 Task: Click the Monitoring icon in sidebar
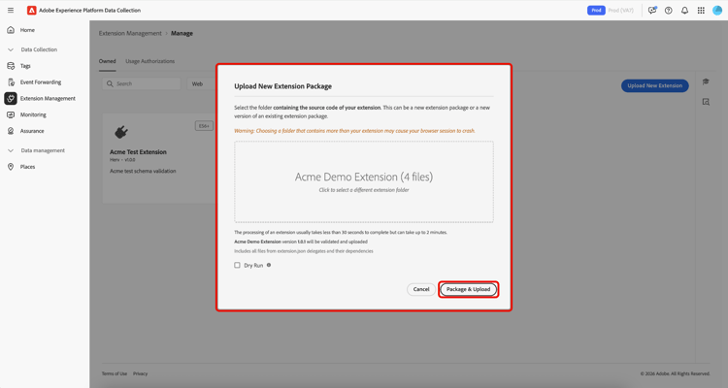tap(11, 114)
